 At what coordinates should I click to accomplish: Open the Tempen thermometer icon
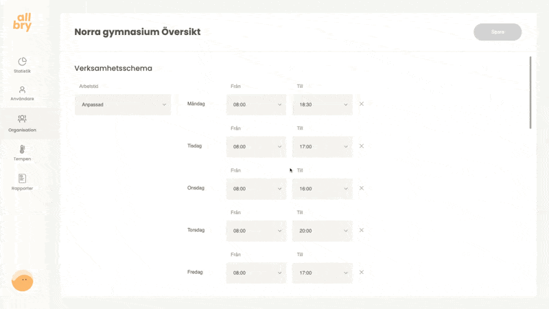coord(22,149)
